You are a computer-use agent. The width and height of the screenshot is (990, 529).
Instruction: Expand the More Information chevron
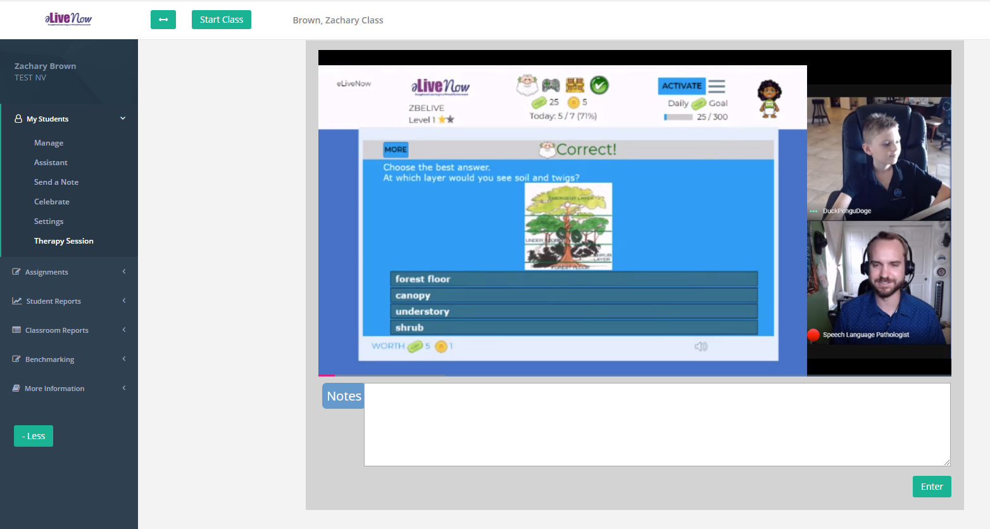124,388
